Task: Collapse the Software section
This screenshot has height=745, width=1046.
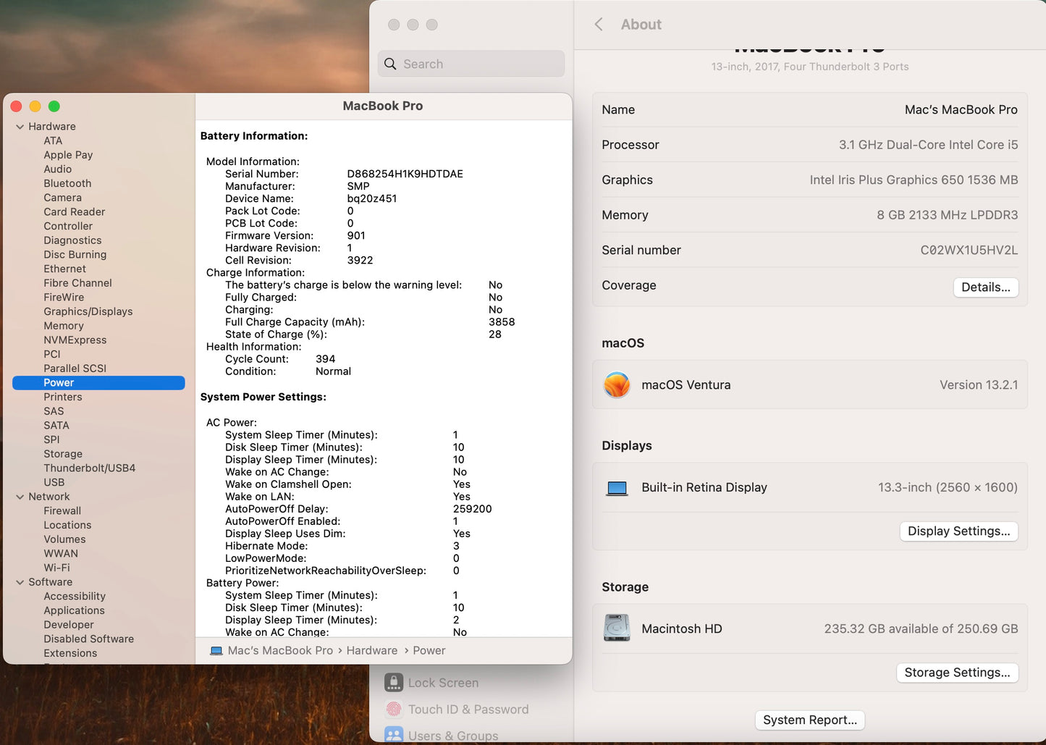Action: pyautogui.click(x=19, y=581)
